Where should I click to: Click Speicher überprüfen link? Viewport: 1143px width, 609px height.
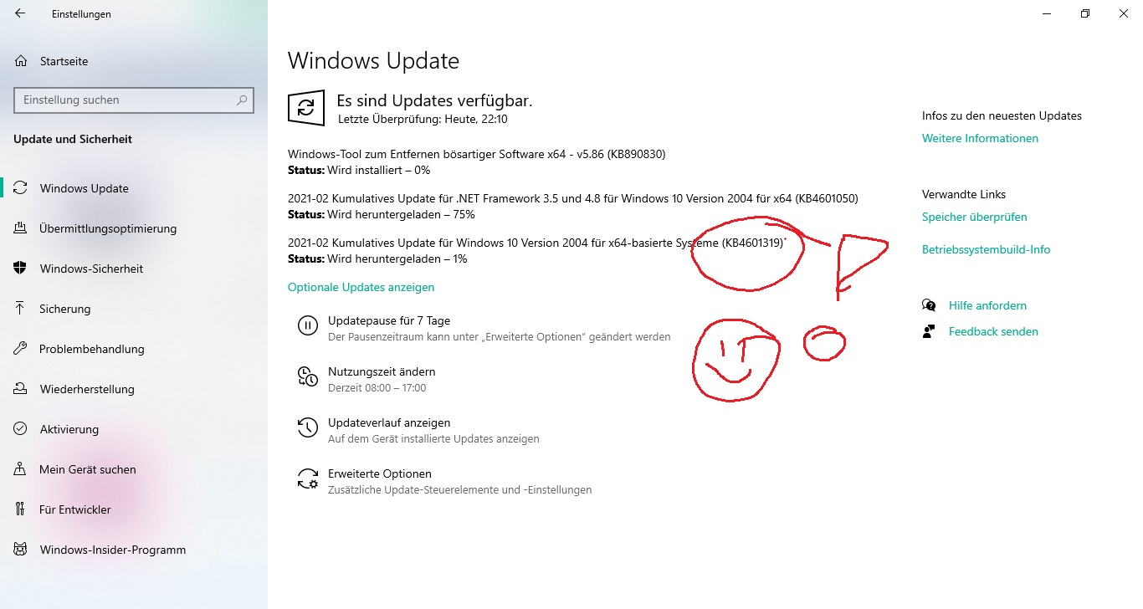click(974, 217)
